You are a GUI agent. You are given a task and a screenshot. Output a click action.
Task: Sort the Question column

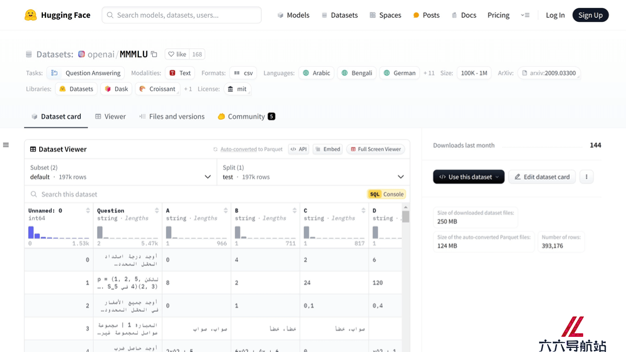(x=157, y=211)
